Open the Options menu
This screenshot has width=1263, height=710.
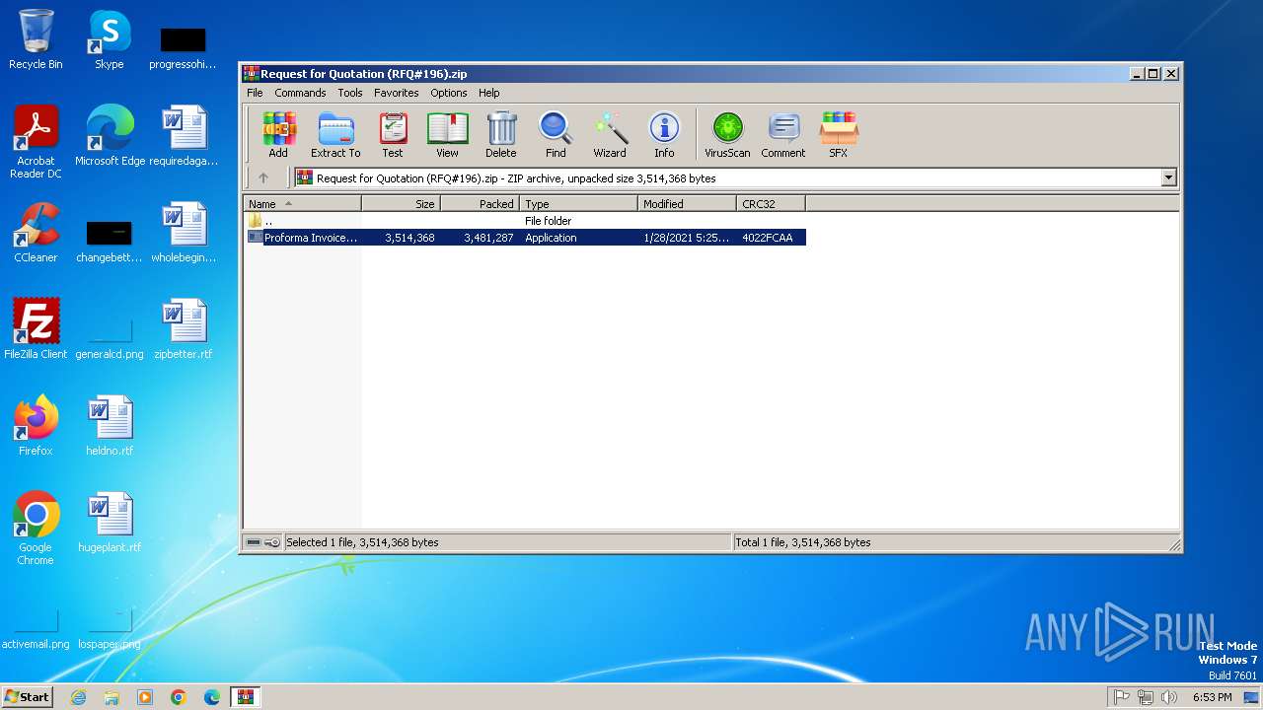click(x=449, y=93)
